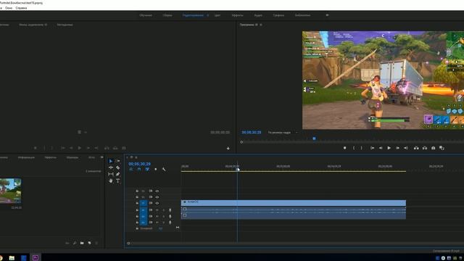Switch to the Graphics workspace tab
The image size is (464, 261).
[x=278, y=15]
